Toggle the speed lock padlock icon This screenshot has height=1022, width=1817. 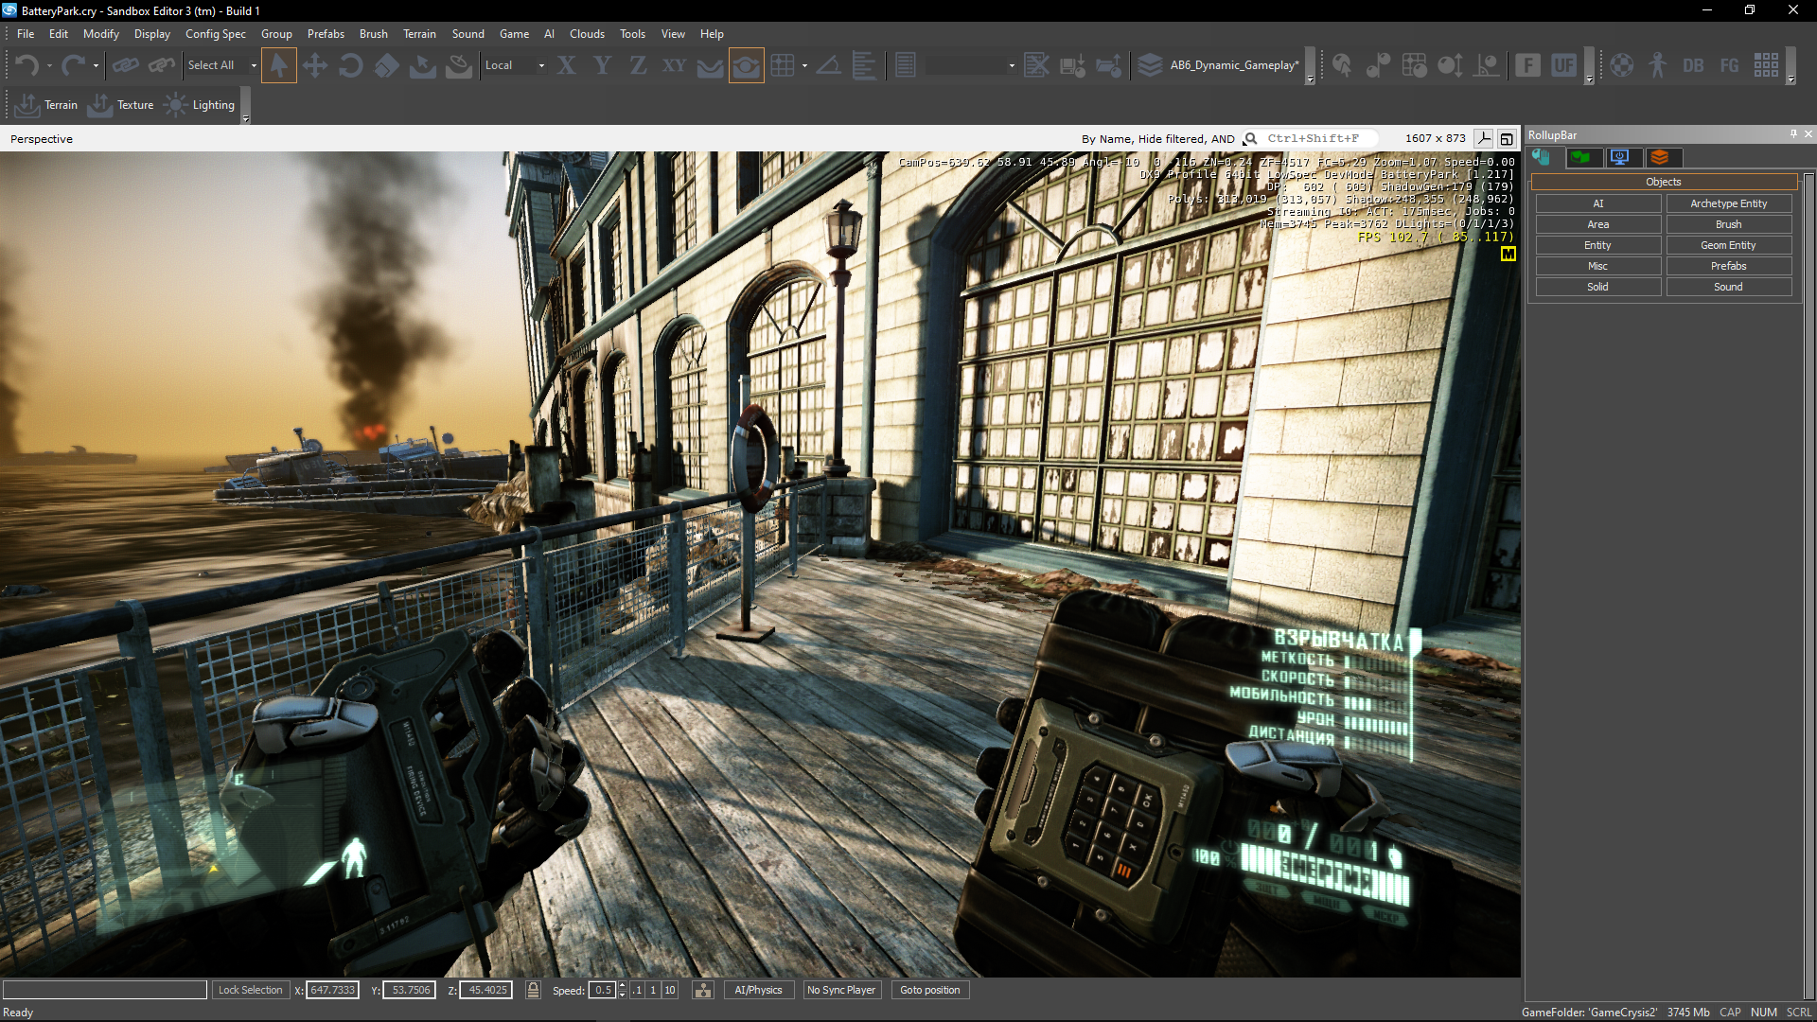[533, 990]
